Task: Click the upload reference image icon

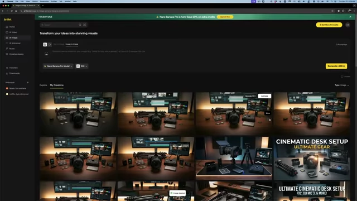Action: tap(46, 54)
